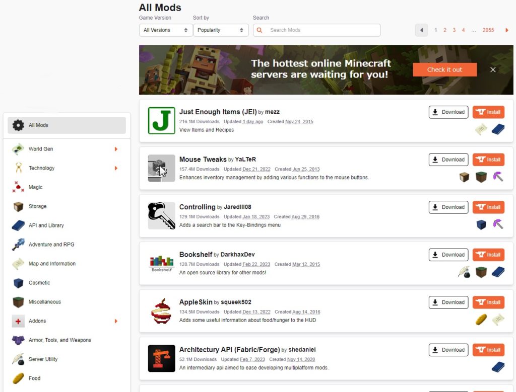Open the Sort by Popularity dropdown
516x392 pixels.
click(221, 30)
